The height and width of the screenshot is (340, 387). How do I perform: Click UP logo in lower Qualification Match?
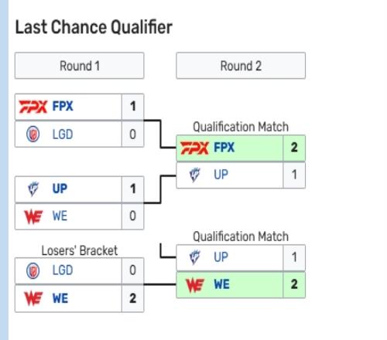194,257
